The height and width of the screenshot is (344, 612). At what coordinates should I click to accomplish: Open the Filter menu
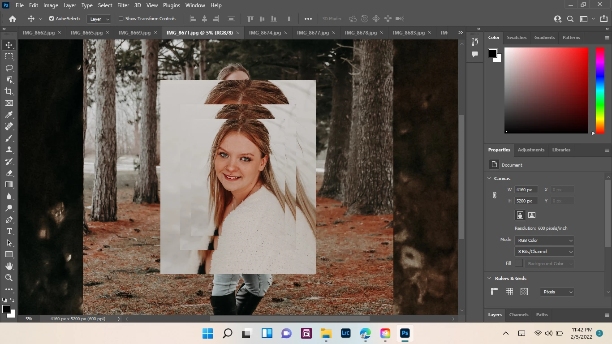123,5
